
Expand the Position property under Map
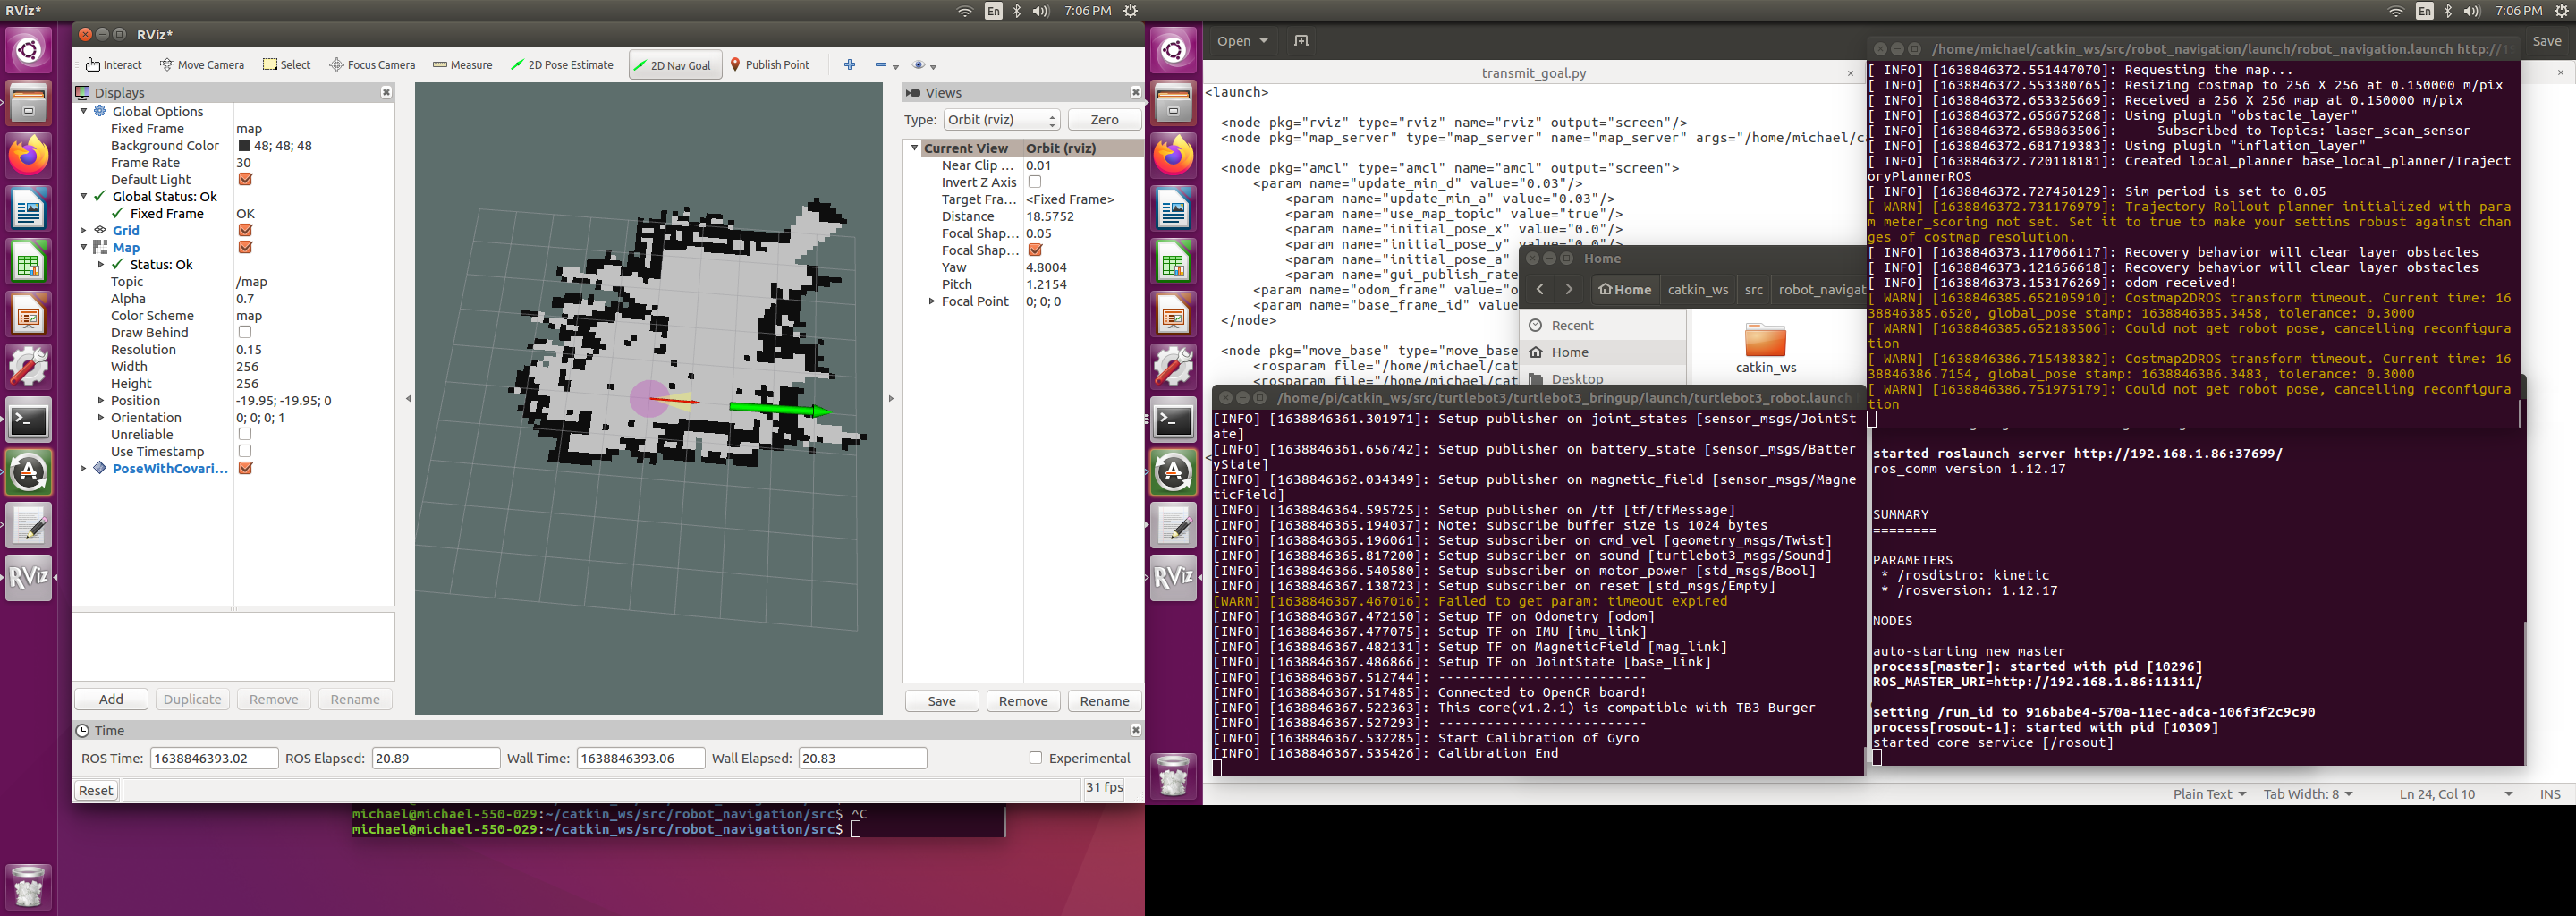(x=101, y=400)
